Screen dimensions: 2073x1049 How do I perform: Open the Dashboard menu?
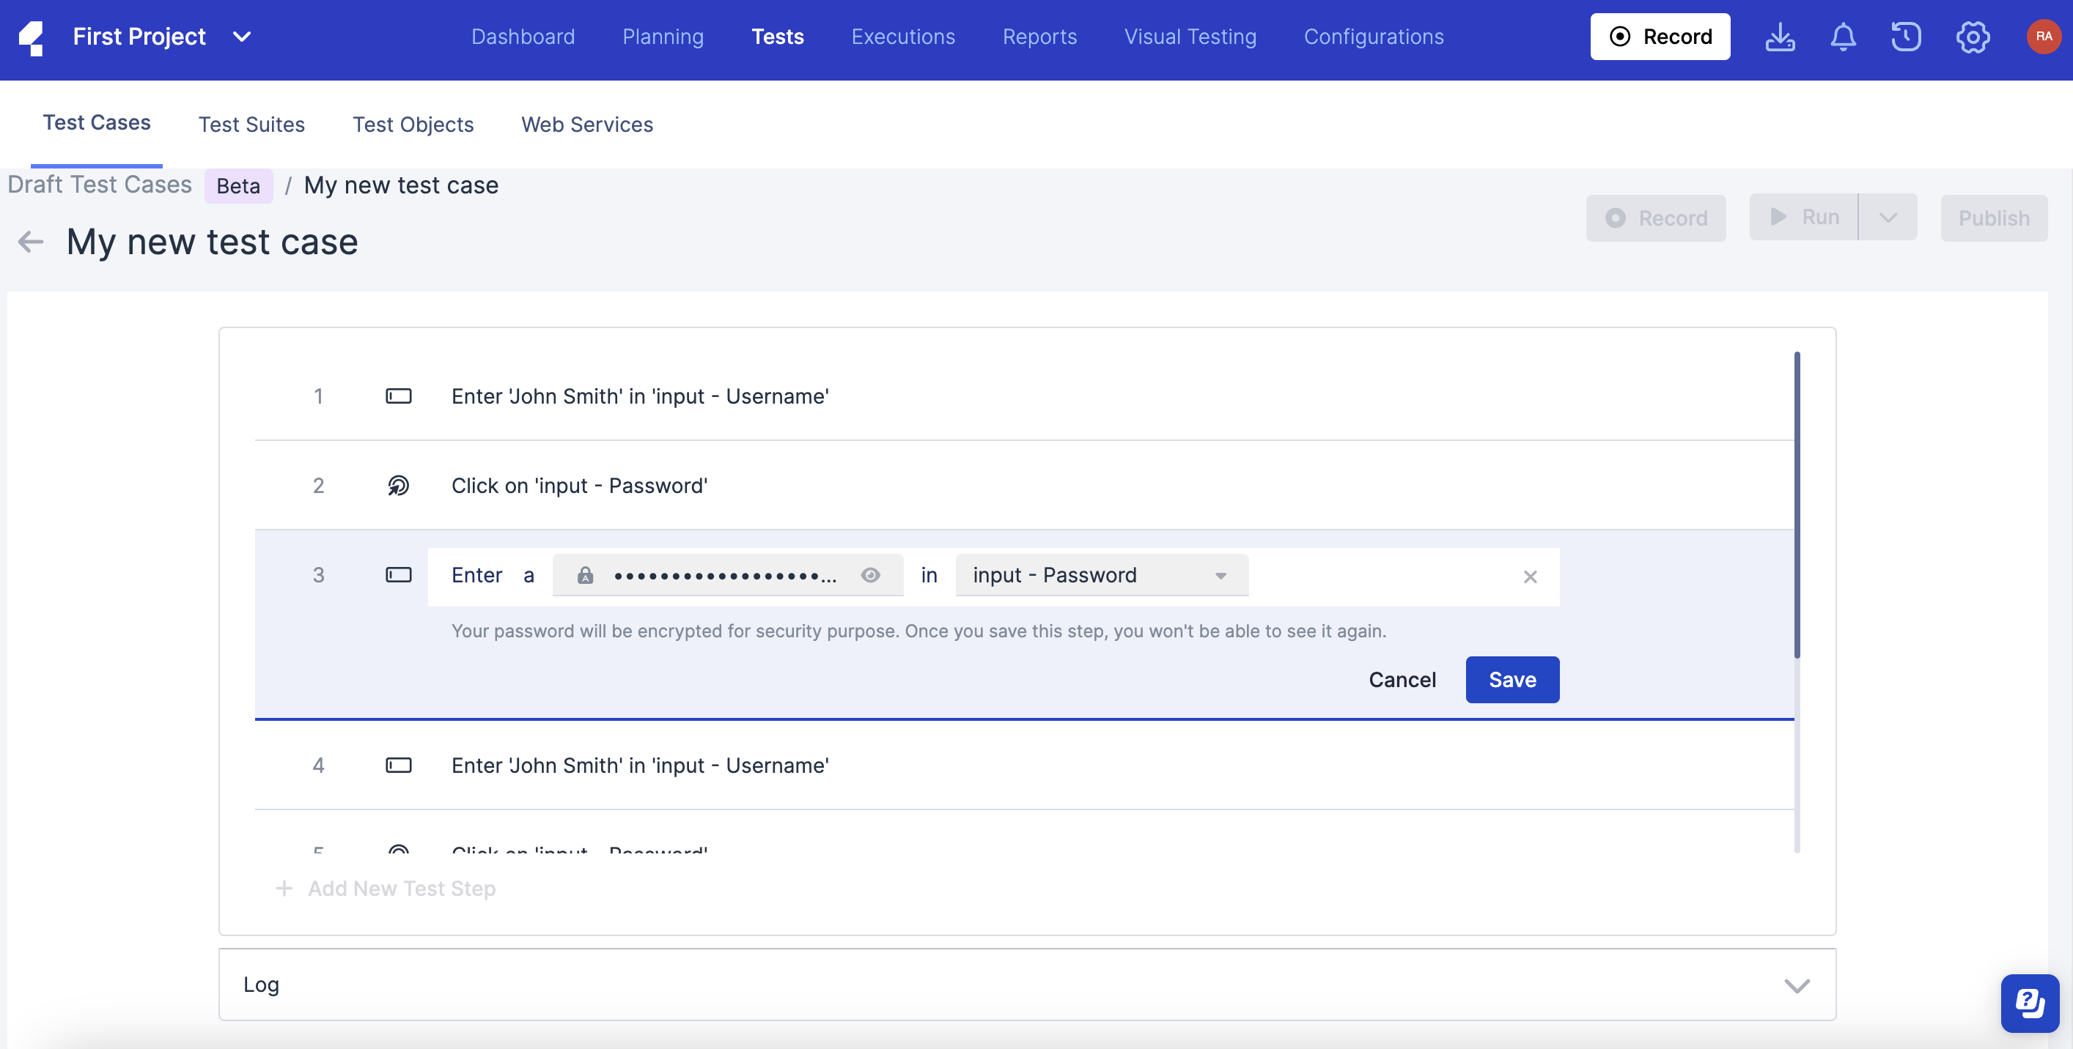pyautogui.click(x=523, y=37)
